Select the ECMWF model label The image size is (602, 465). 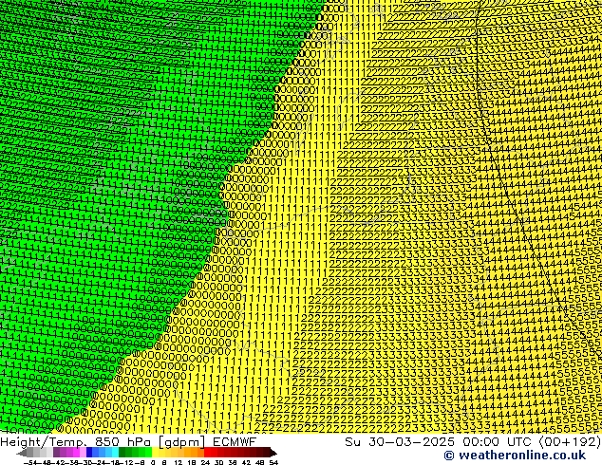pos(235,441)
